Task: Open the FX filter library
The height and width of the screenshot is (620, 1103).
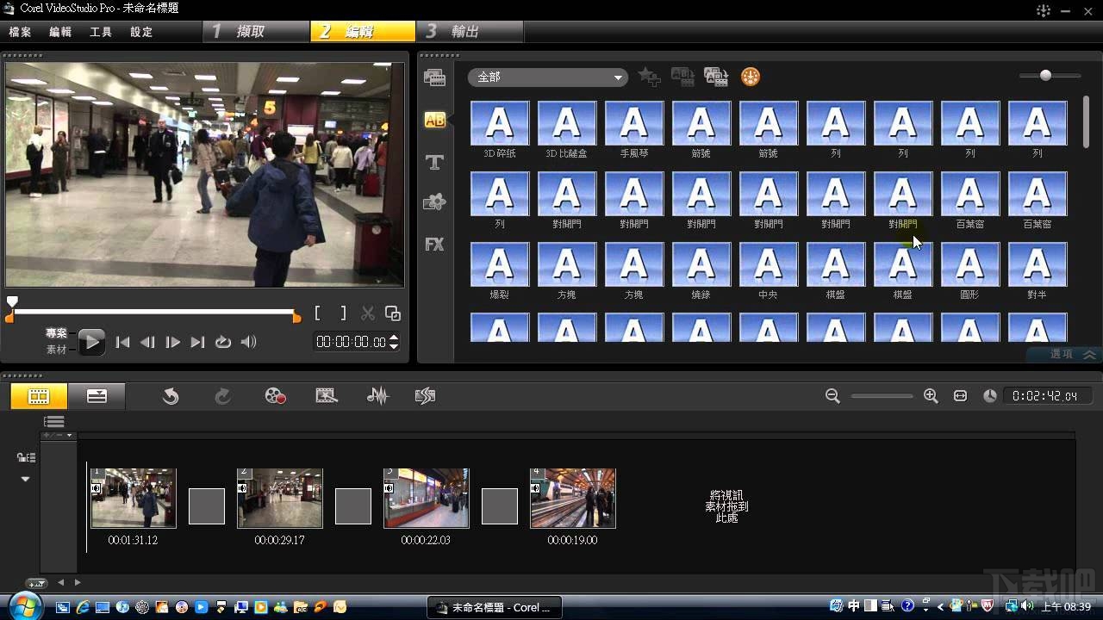Action: 434,245
